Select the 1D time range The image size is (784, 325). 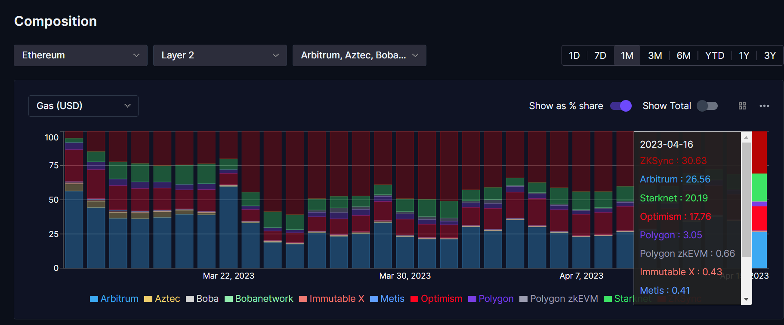point(574,55)
